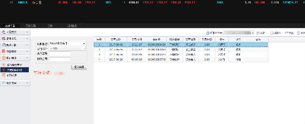Expand the gavel sidebar section chevron

pyautogui.click(x=27, y=32)
